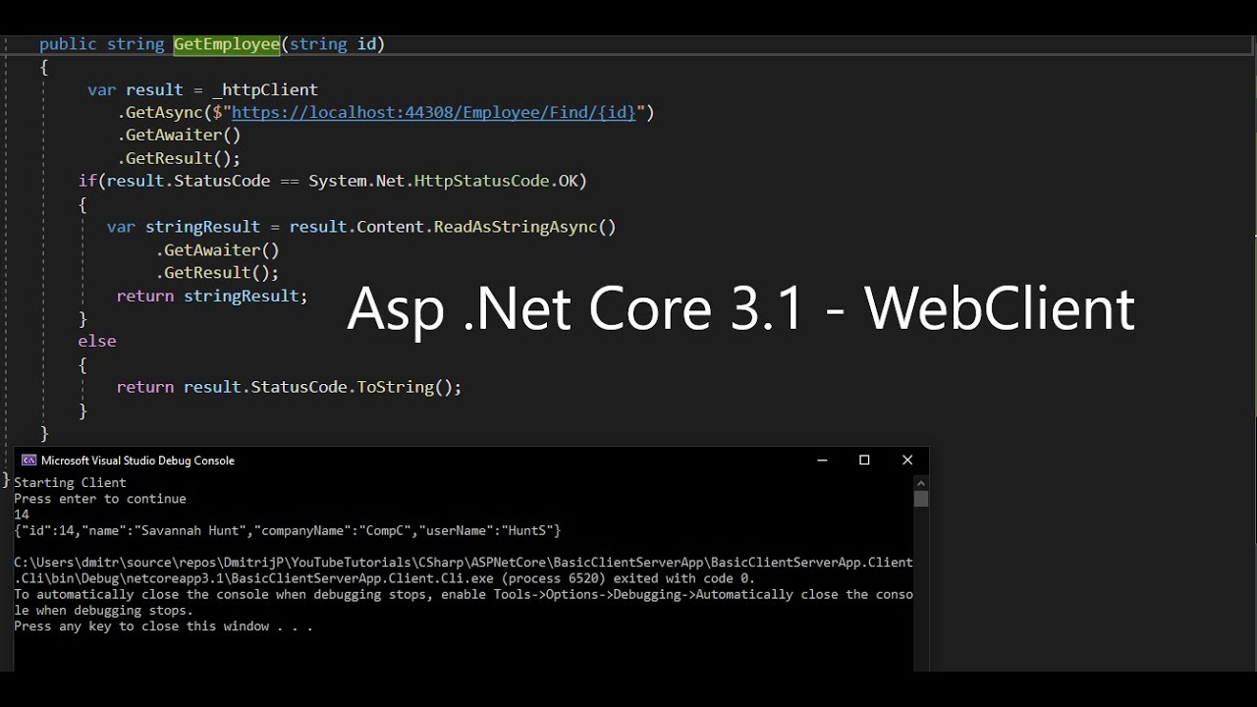Minimize the Microsoft Visual Studio Debug Console
The width and height of the screenshot is (1257, 707).
pyautogui.click(x=822, y=460)
